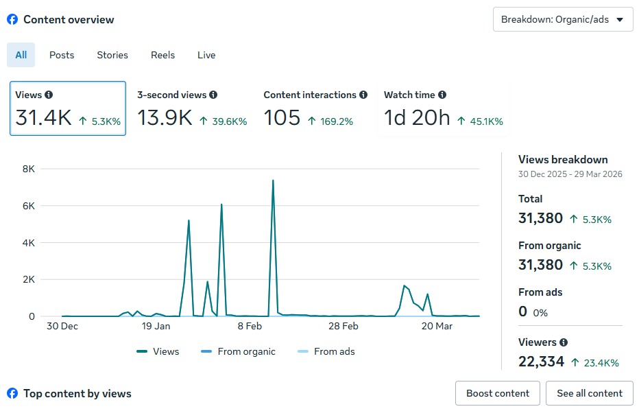Click the Boost content button
This screenshot has height=411, width=639.
click(x=498, y=393)
